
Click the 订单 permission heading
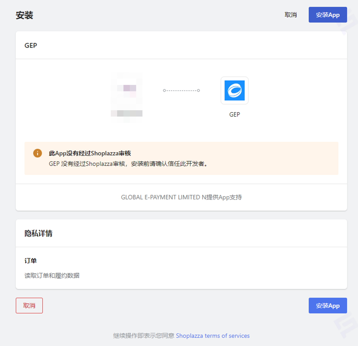coord(31,261)
